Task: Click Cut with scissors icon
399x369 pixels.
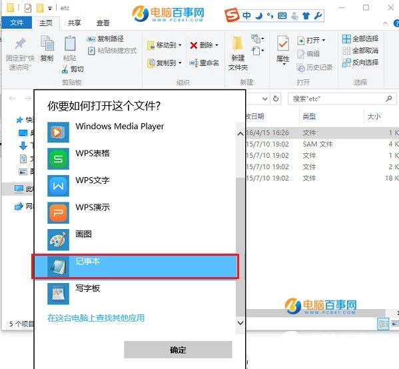Action: point(72,69)
